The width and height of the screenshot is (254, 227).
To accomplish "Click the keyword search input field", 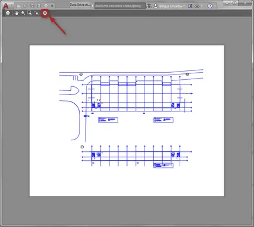I will pyautogui.click(x=120, y=6).
